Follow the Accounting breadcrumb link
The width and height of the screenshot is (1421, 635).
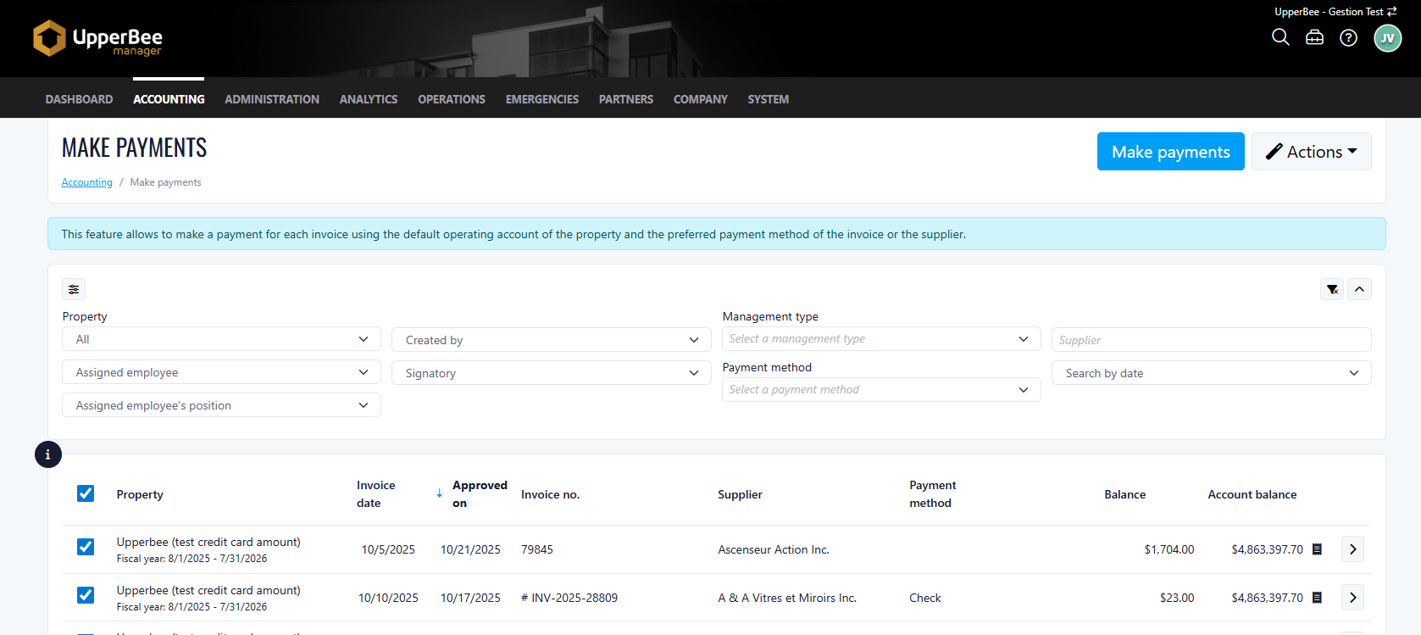(86, 182)
